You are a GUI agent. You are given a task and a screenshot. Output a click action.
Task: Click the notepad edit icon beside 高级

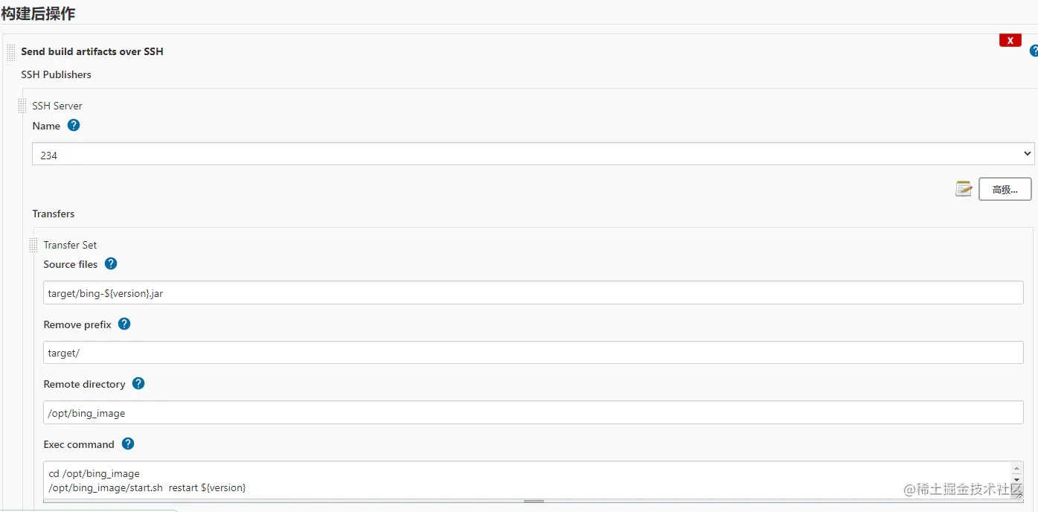pyautogui.click(x=964, y=189)
